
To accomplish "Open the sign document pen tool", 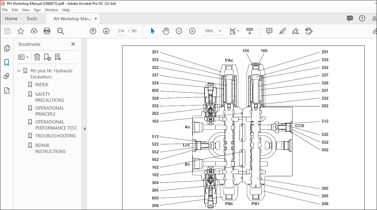I will pyautogui.click(x=295, y=31).
